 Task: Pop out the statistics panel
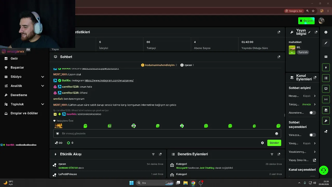(279, 32)
